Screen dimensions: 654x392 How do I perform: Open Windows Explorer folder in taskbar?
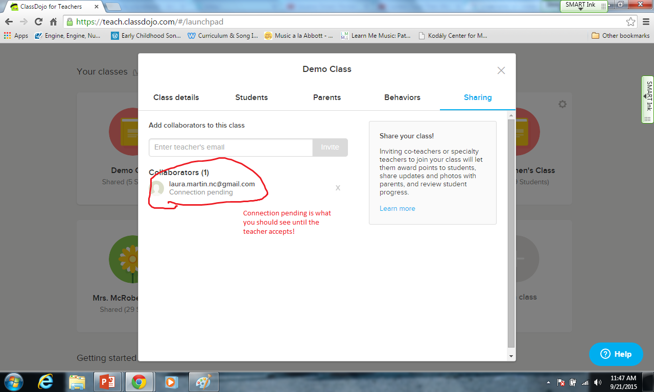click(77, 382)
